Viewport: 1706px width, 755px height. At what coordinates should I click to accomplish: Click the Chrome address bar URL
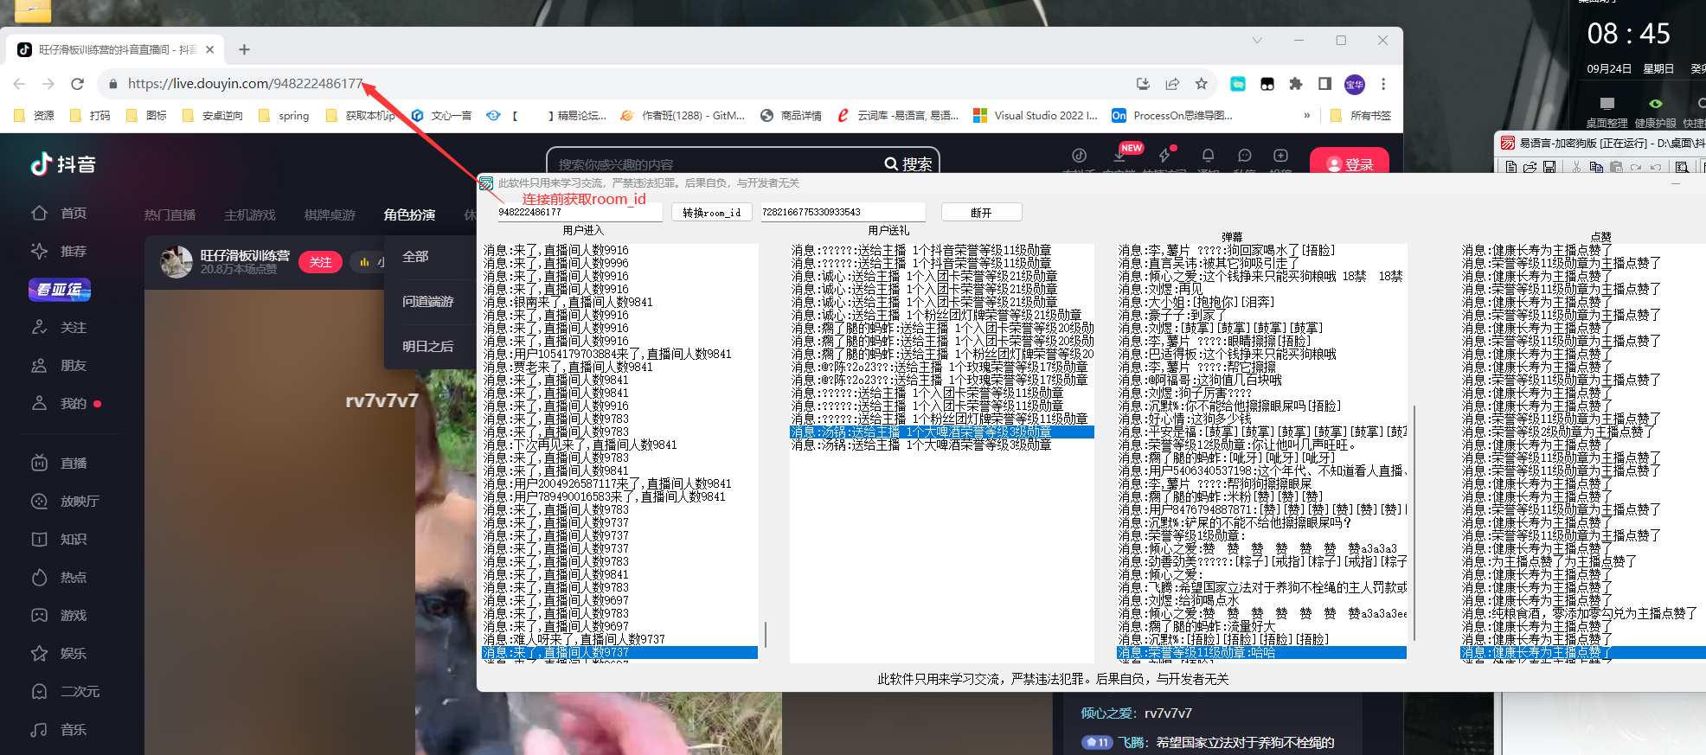pyautogui.click(x=245, y=84)
